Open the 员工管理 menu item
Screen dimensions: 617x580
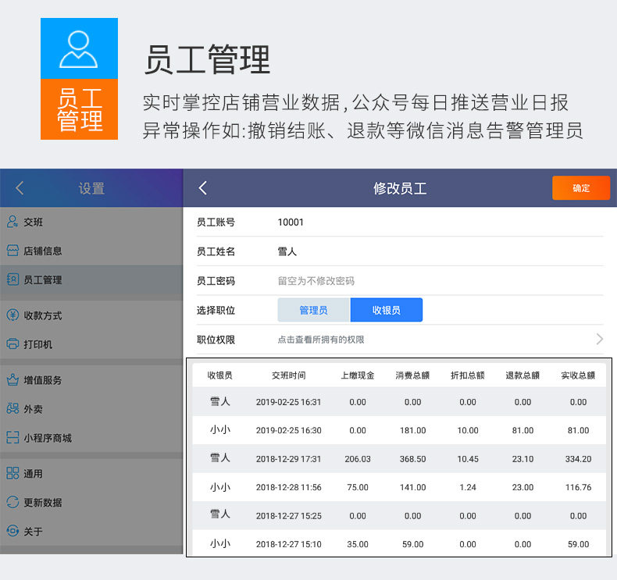pyautogui.click(x=91, y=280)
